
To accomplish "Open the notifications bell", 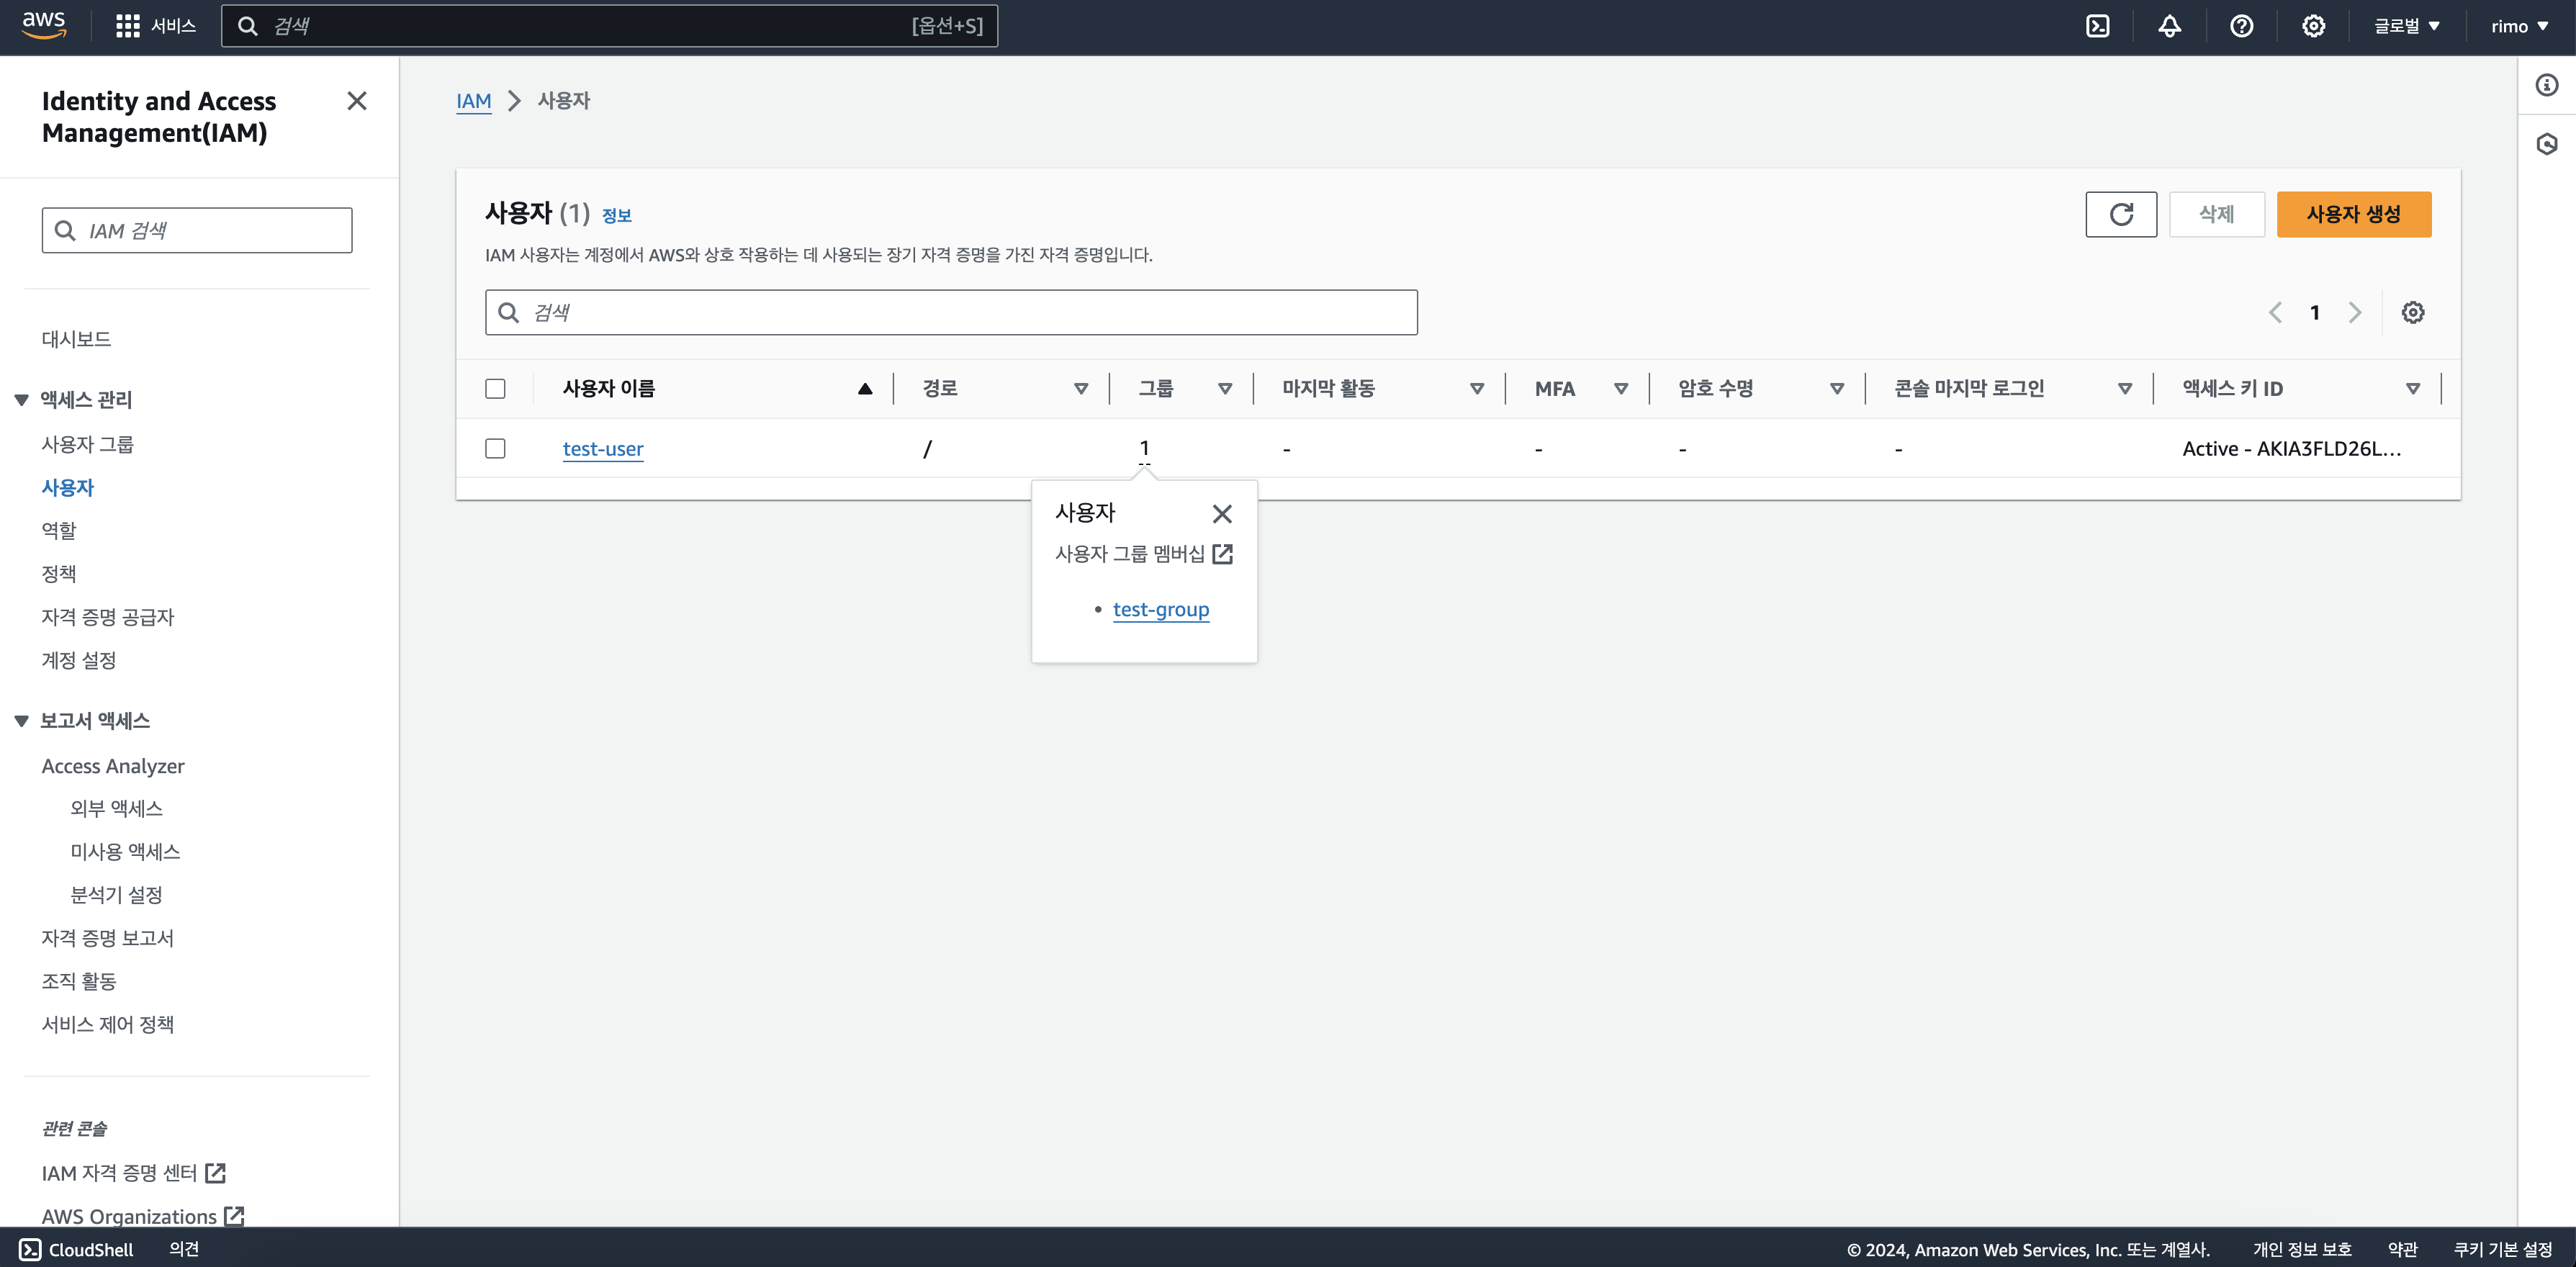I will coord(2169,26).
